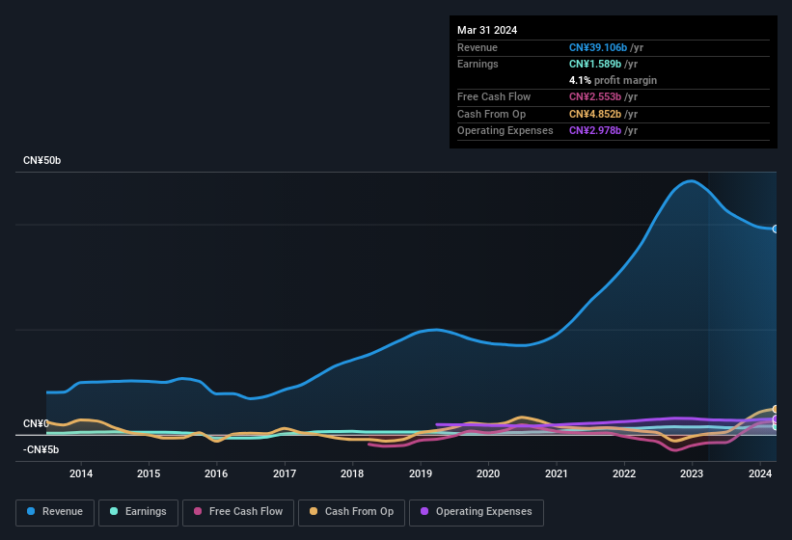Toggle the Earnings legend button
This screenshot has width=792, height=540.
point(138,512)
